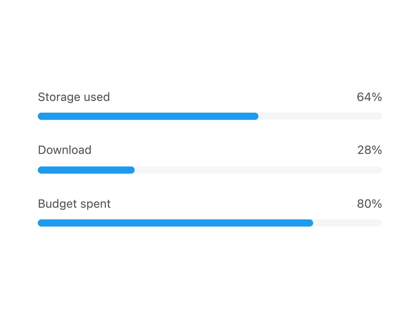The width and height of the screenshot is (420, 315).
Task: Click the Budget spent label
Action: [74, 204]
